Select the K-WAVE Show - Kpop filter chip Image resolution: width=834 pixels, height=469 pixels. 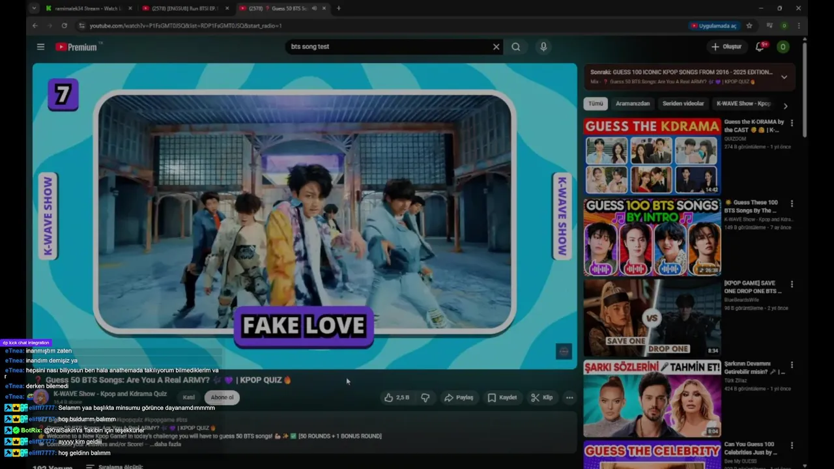tap(743, 104)
